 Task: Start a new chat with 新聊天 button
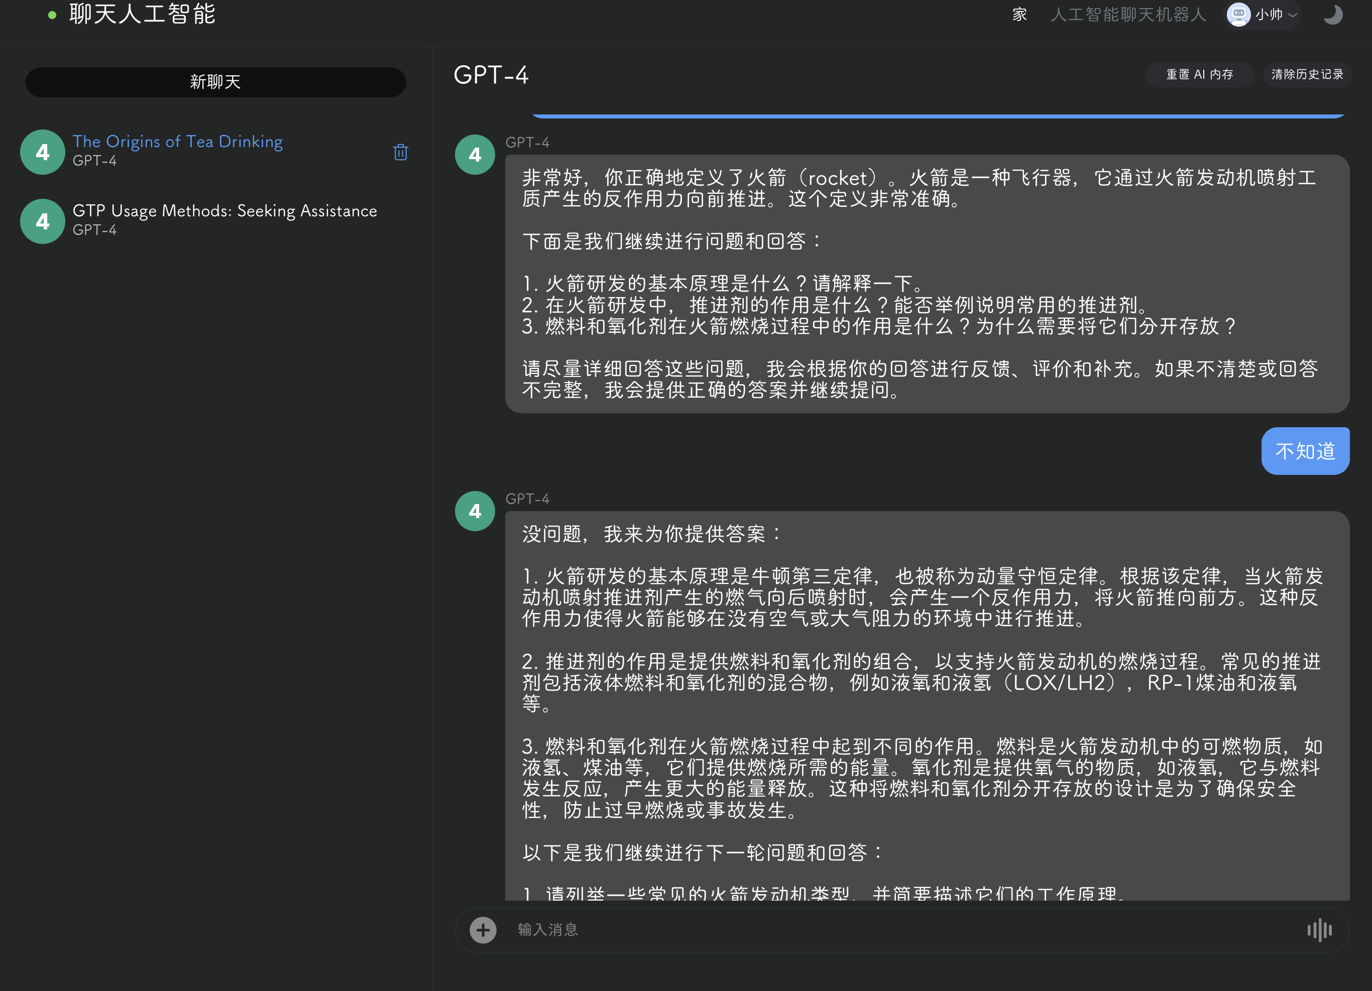click(215, 82)
